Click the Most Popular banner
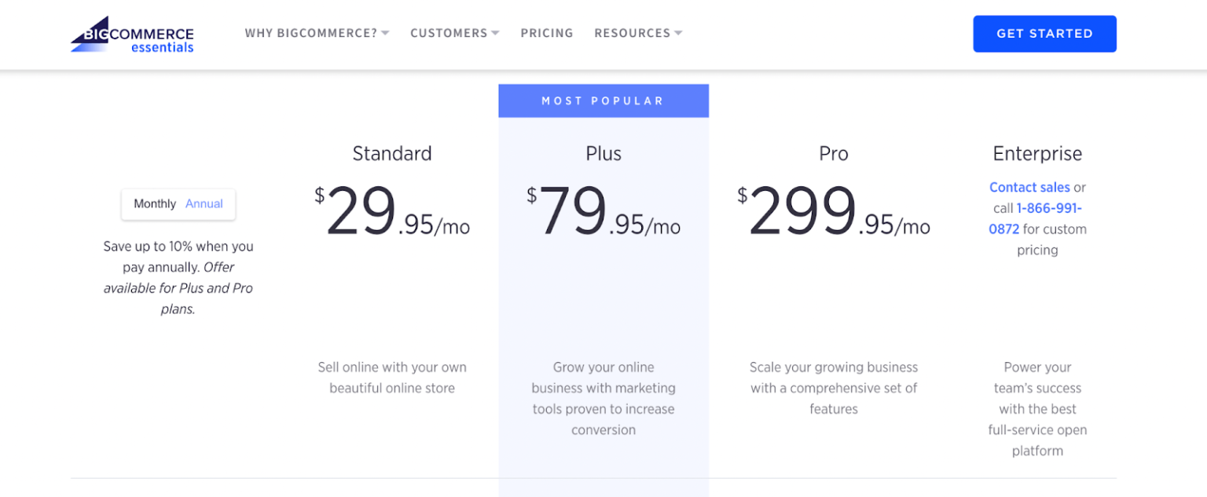This screenshot has width=1207, height=497. [603, 100]
